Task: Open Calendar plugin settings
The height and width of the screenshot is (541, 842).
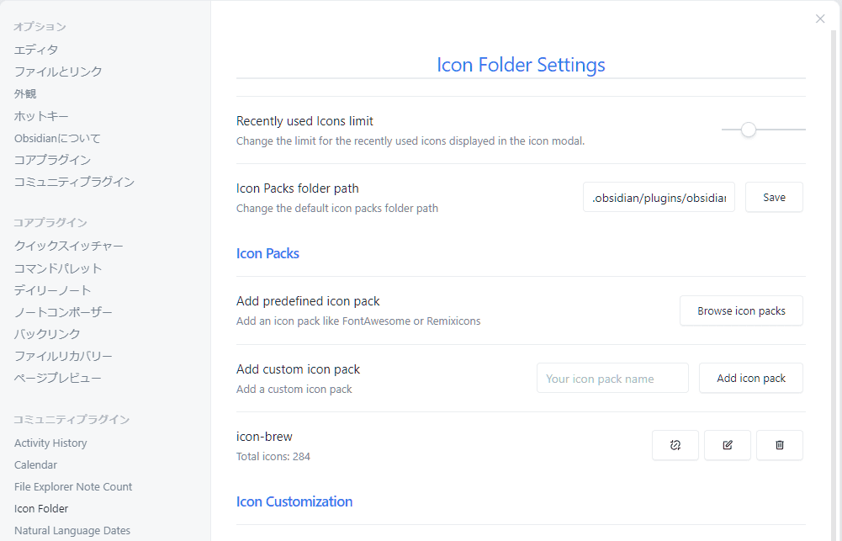Action: tap(35, 464)
